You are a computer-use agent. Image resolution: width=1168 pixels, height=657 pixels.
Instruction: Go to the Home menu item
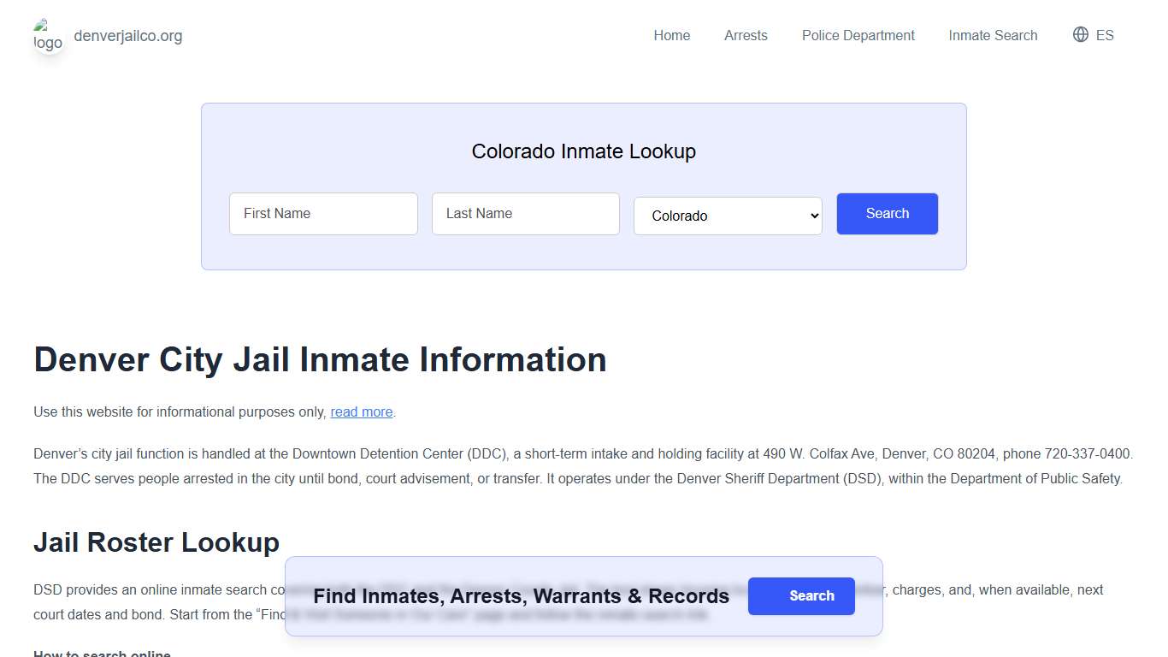672,35
